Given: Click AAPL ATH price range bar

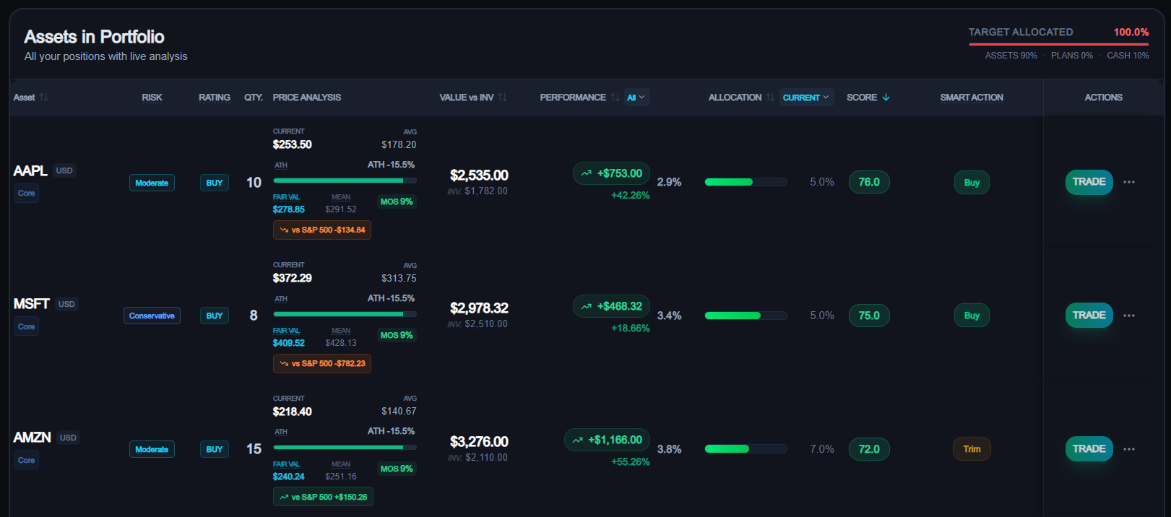Looking at the screenshot, I should click(x=345, y=181).
